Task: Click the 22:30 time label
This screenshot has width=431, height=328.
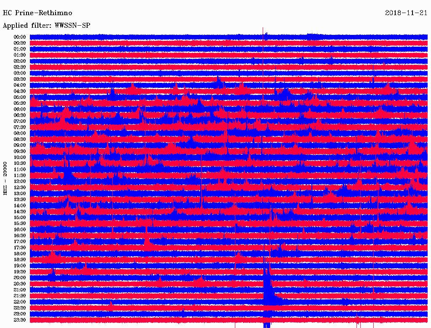Action: pos(20,308)
